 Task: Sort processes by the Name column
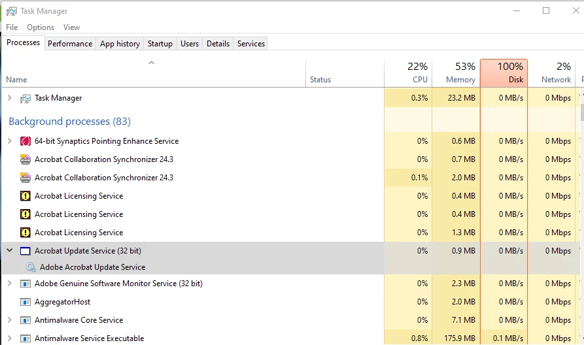tap(154, 73)
